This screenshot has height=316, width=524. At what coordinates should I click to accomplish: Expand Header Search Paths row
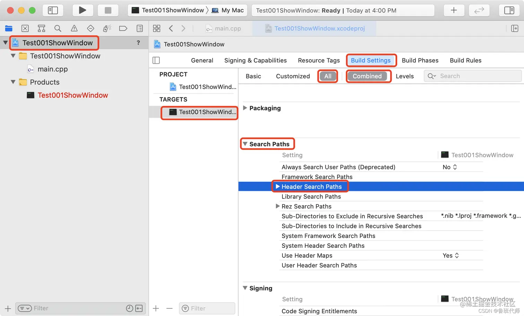[278, 186]
